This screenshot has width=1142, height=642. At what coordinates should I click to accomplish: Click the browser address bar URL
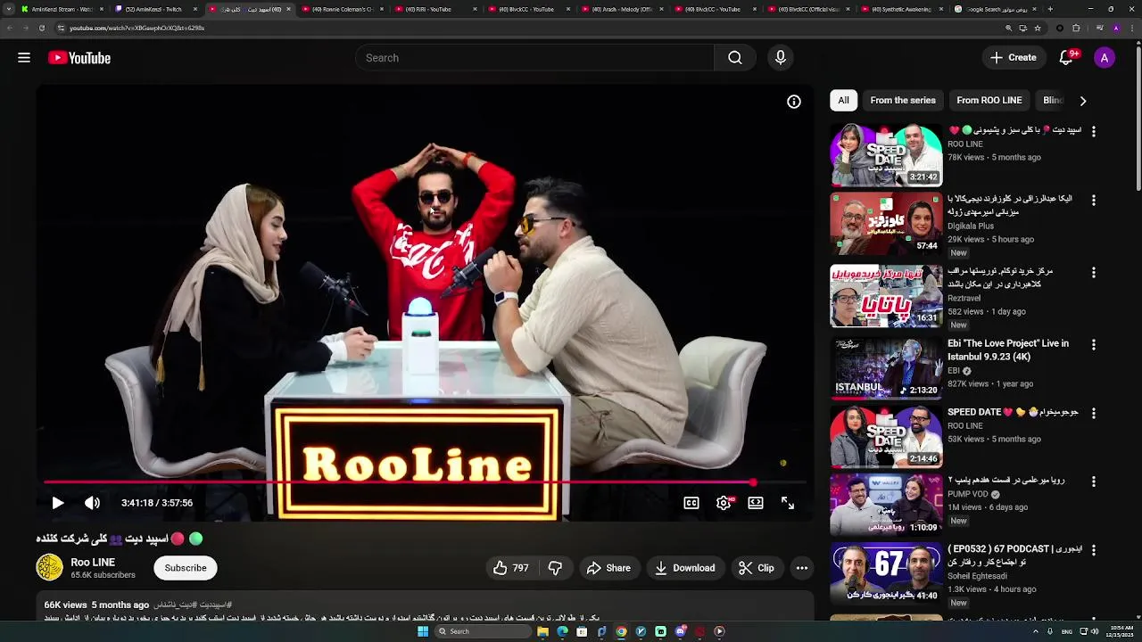(137, 28)
